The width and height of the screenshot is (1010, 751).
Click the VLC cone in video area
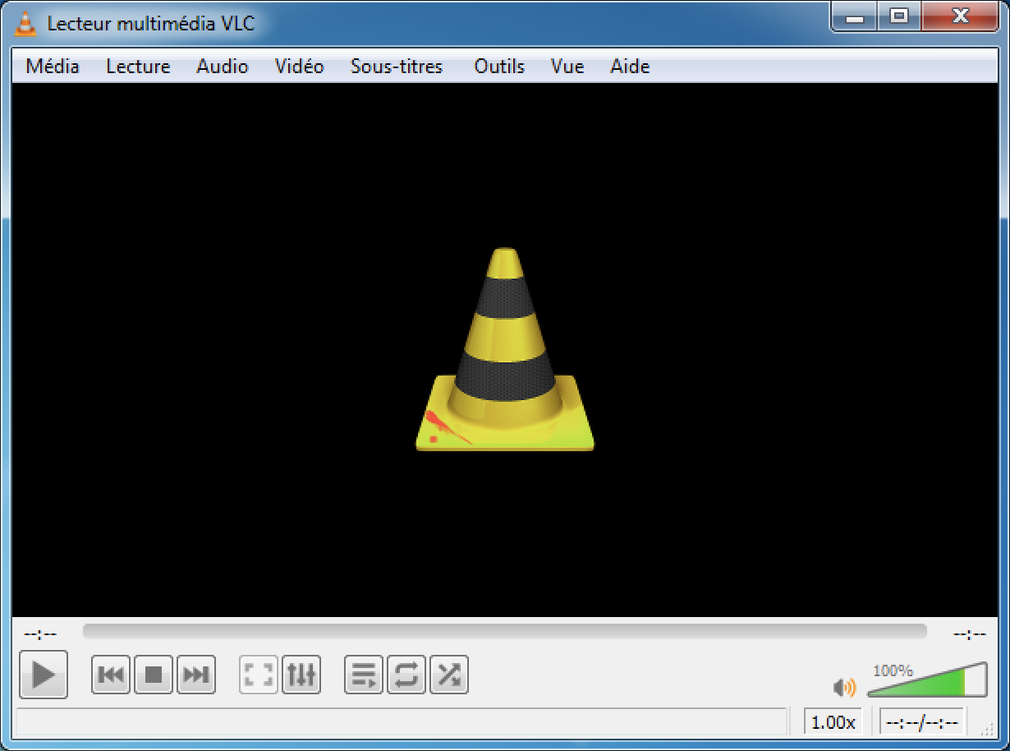point(505,350)
